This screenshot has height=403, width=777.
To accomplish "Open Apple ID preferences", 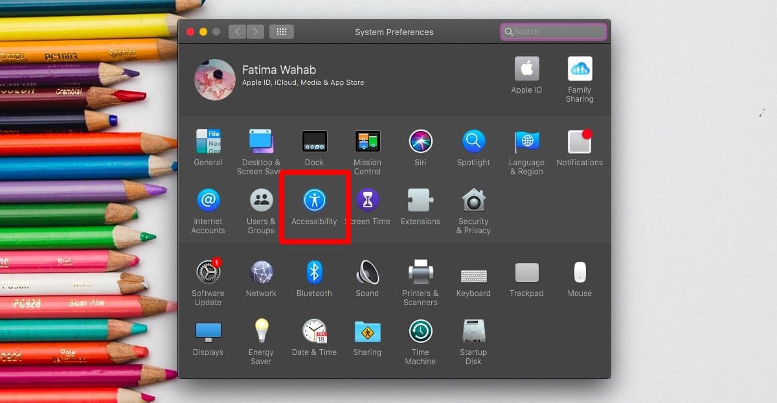I will pyautogui.click(x=526, y=69).
